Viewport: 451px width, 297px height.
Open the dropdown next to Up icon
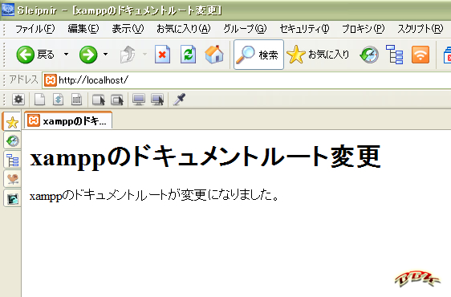coord(144,54)
